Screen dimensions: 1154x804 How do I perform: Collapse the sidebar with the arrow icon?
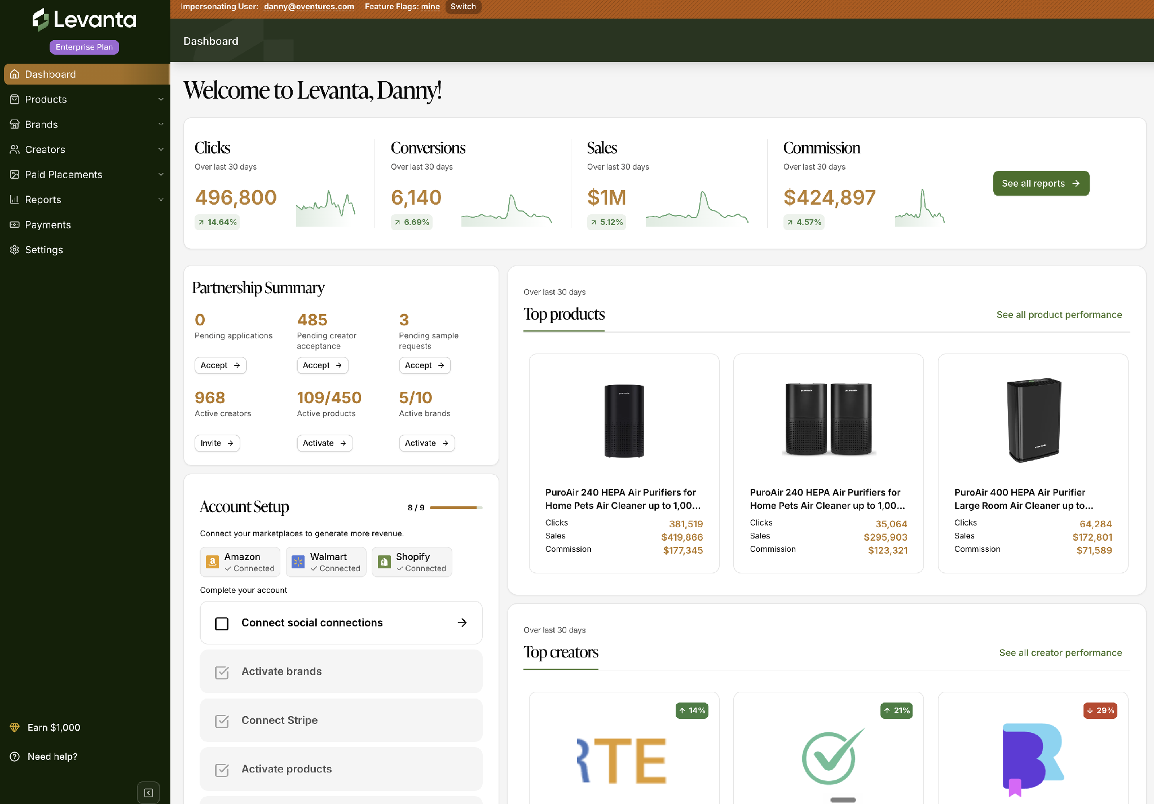click(148, 793)
